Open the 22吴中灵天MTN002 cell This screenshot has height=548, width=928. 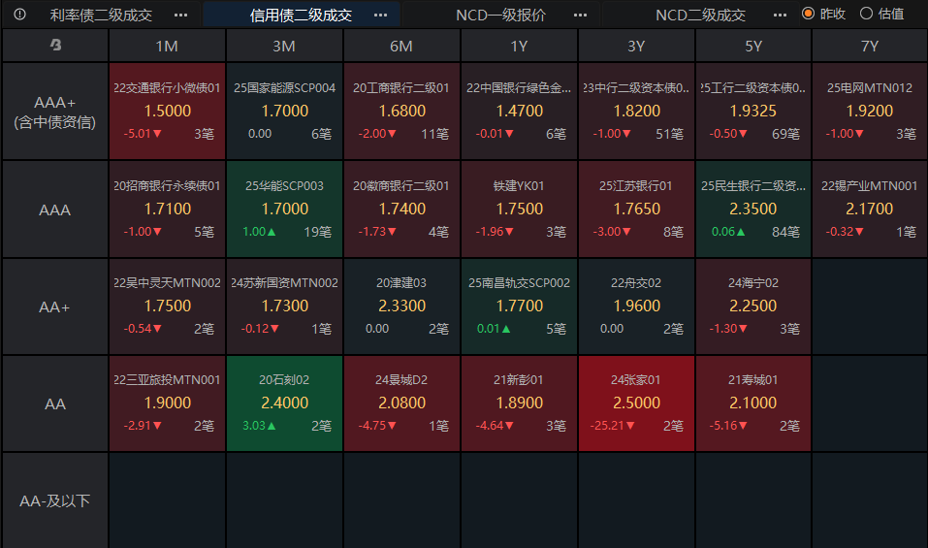coord(167,306)
